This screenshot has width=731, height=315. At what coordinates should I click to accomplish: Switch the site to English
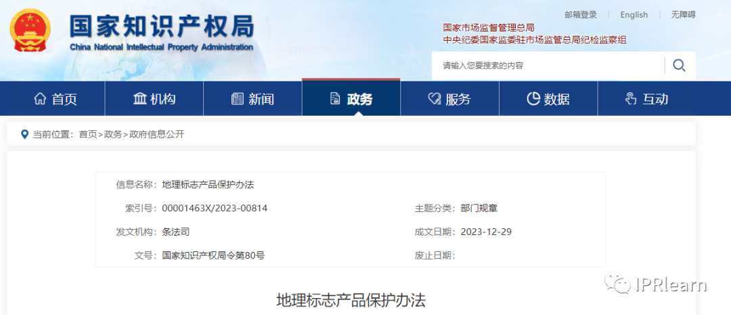pos(634,15)
